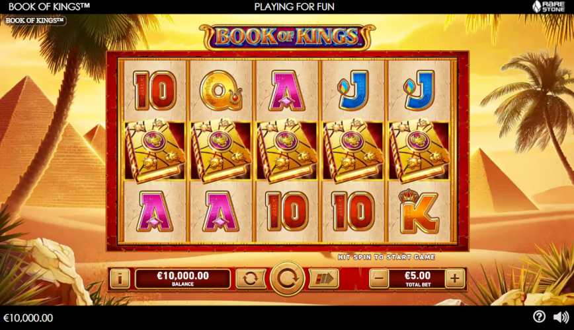Viewport: 574px width, 330px height.
Task: Click the golden Q symbol on reel two
Action: (221, 90)
